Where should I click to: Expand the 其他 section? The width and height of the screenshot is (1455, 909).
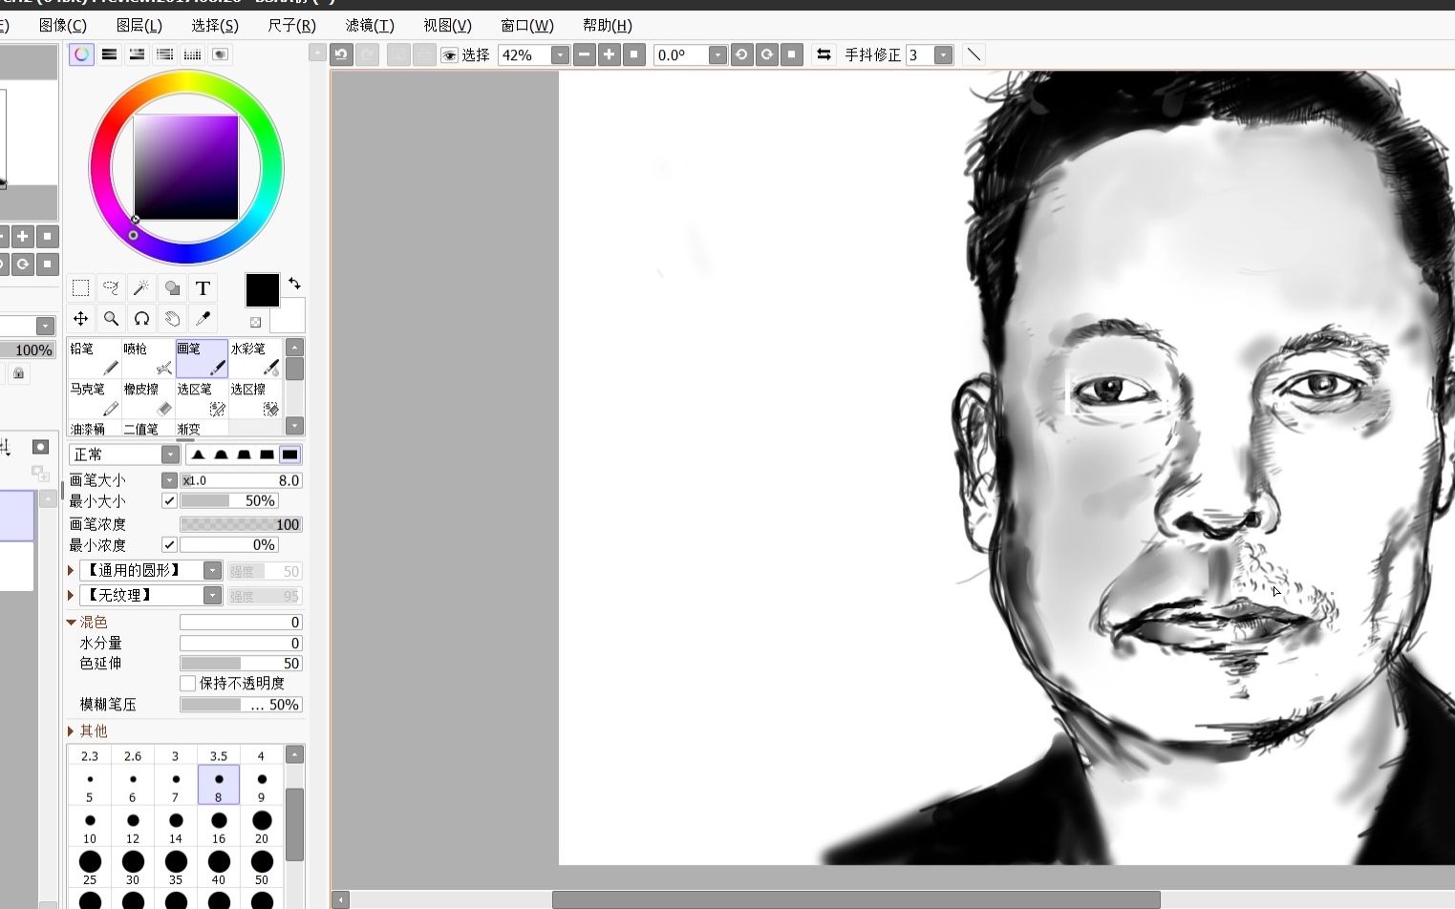click(72, 731)
